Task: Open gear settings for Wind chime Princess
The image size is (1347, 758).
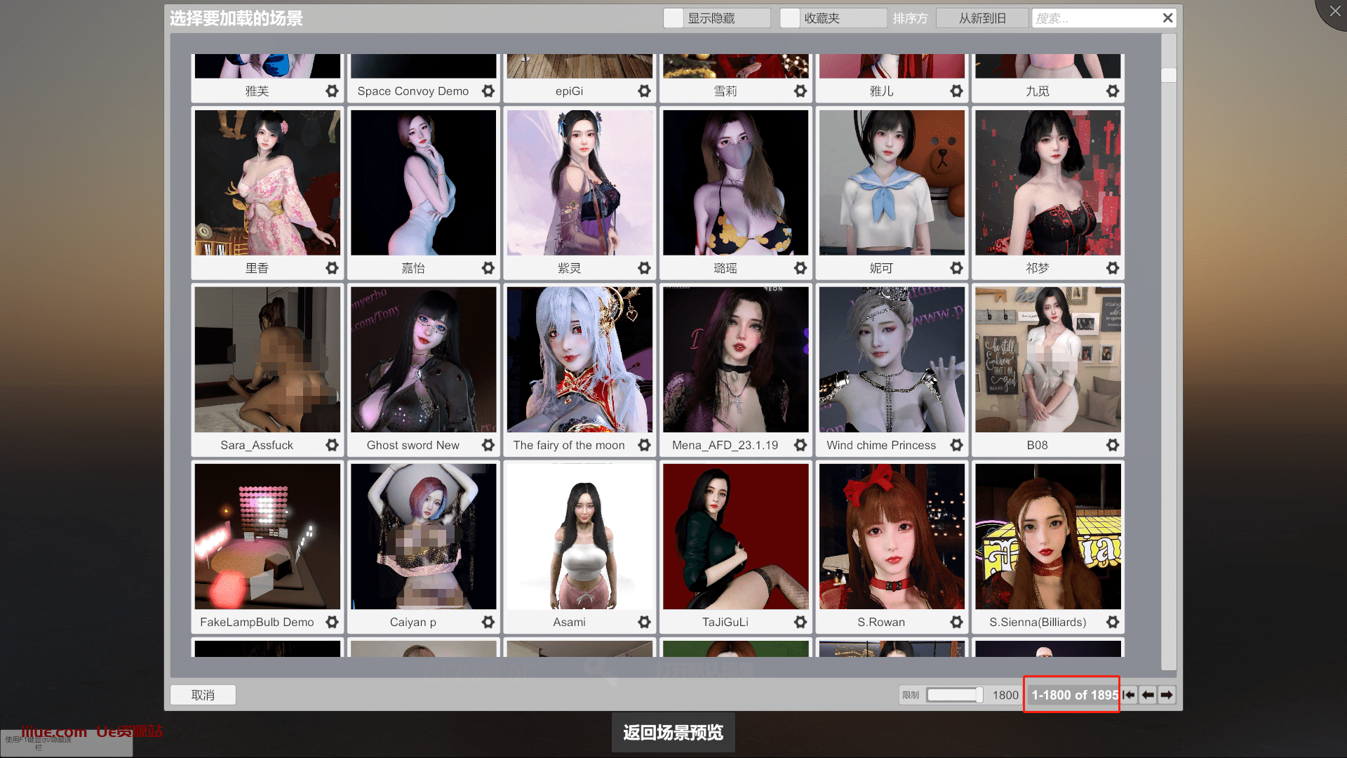Action: [x=956, y=445]
